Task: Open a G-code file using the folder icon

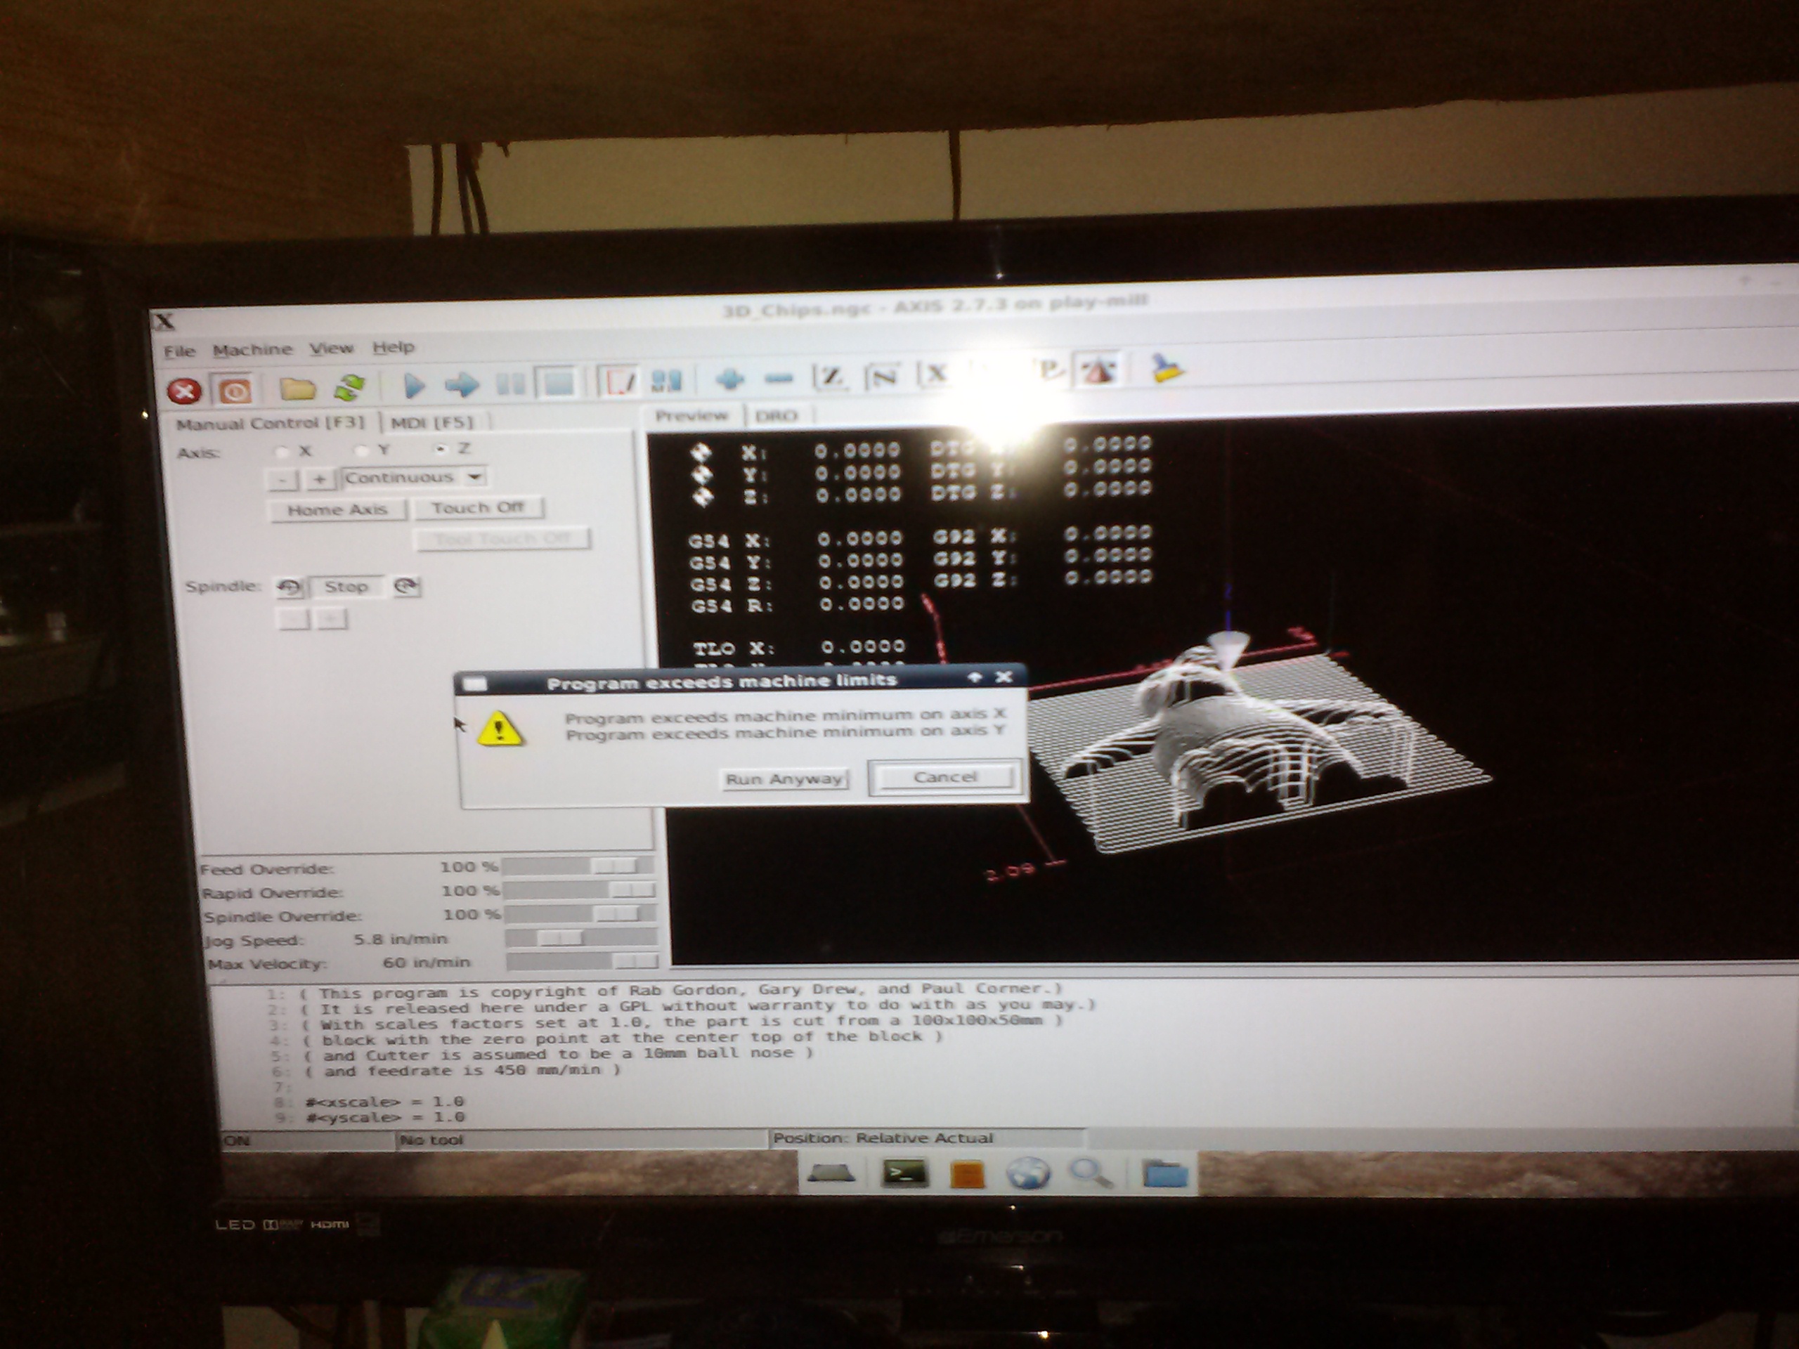Action: (298, 388)
